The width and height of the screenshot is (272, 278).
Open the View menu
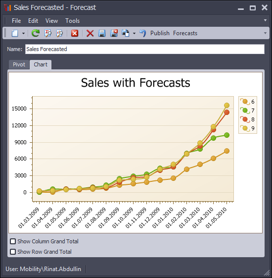(51, 21)
